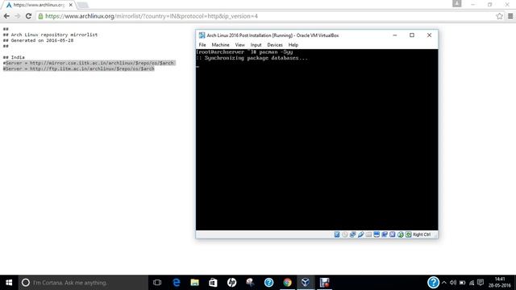
Task: Click the battery icon in system tray
Action: 462,283
